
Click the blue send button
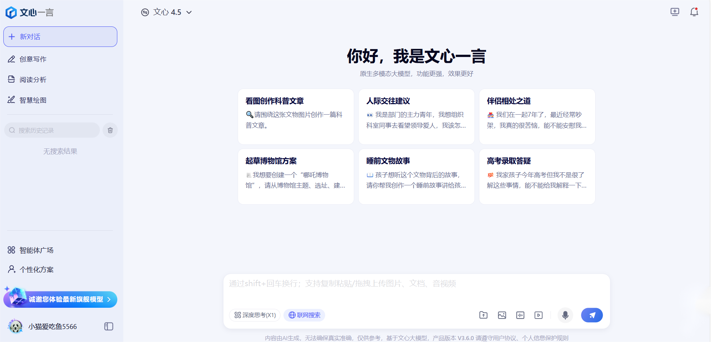pos(592,315)
